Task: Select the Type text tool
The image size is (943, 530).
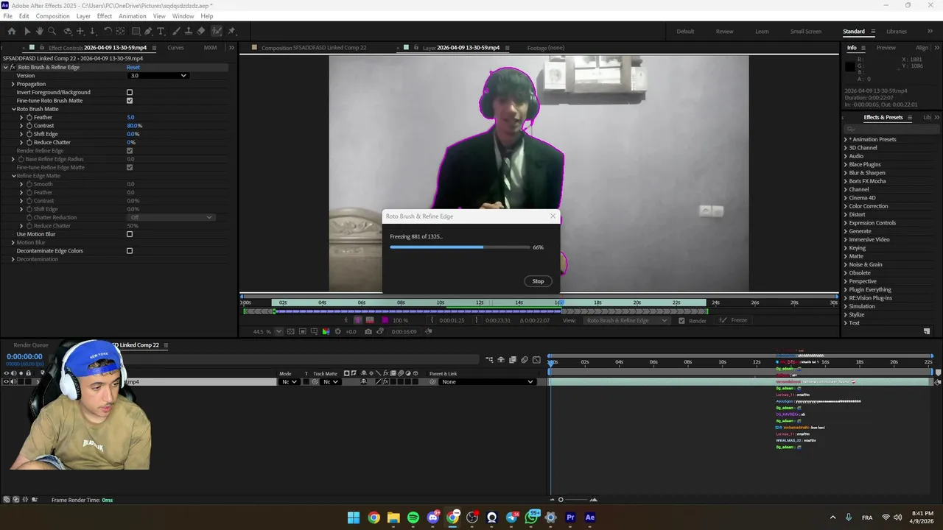Action: click(x=161, y=31)
